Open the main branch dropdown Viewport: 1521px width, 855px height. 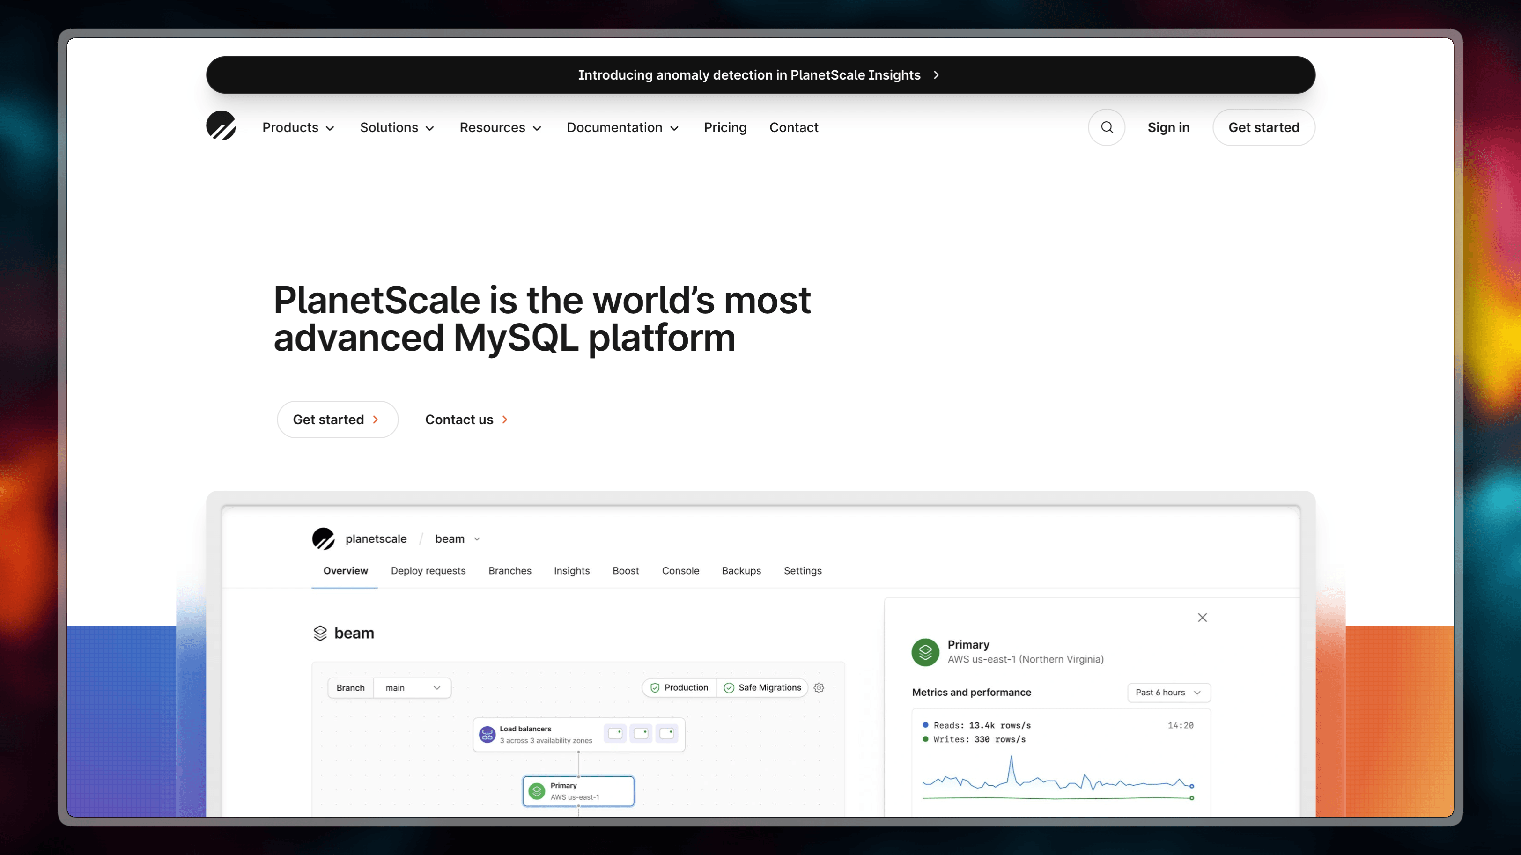[x=412, y=688]
